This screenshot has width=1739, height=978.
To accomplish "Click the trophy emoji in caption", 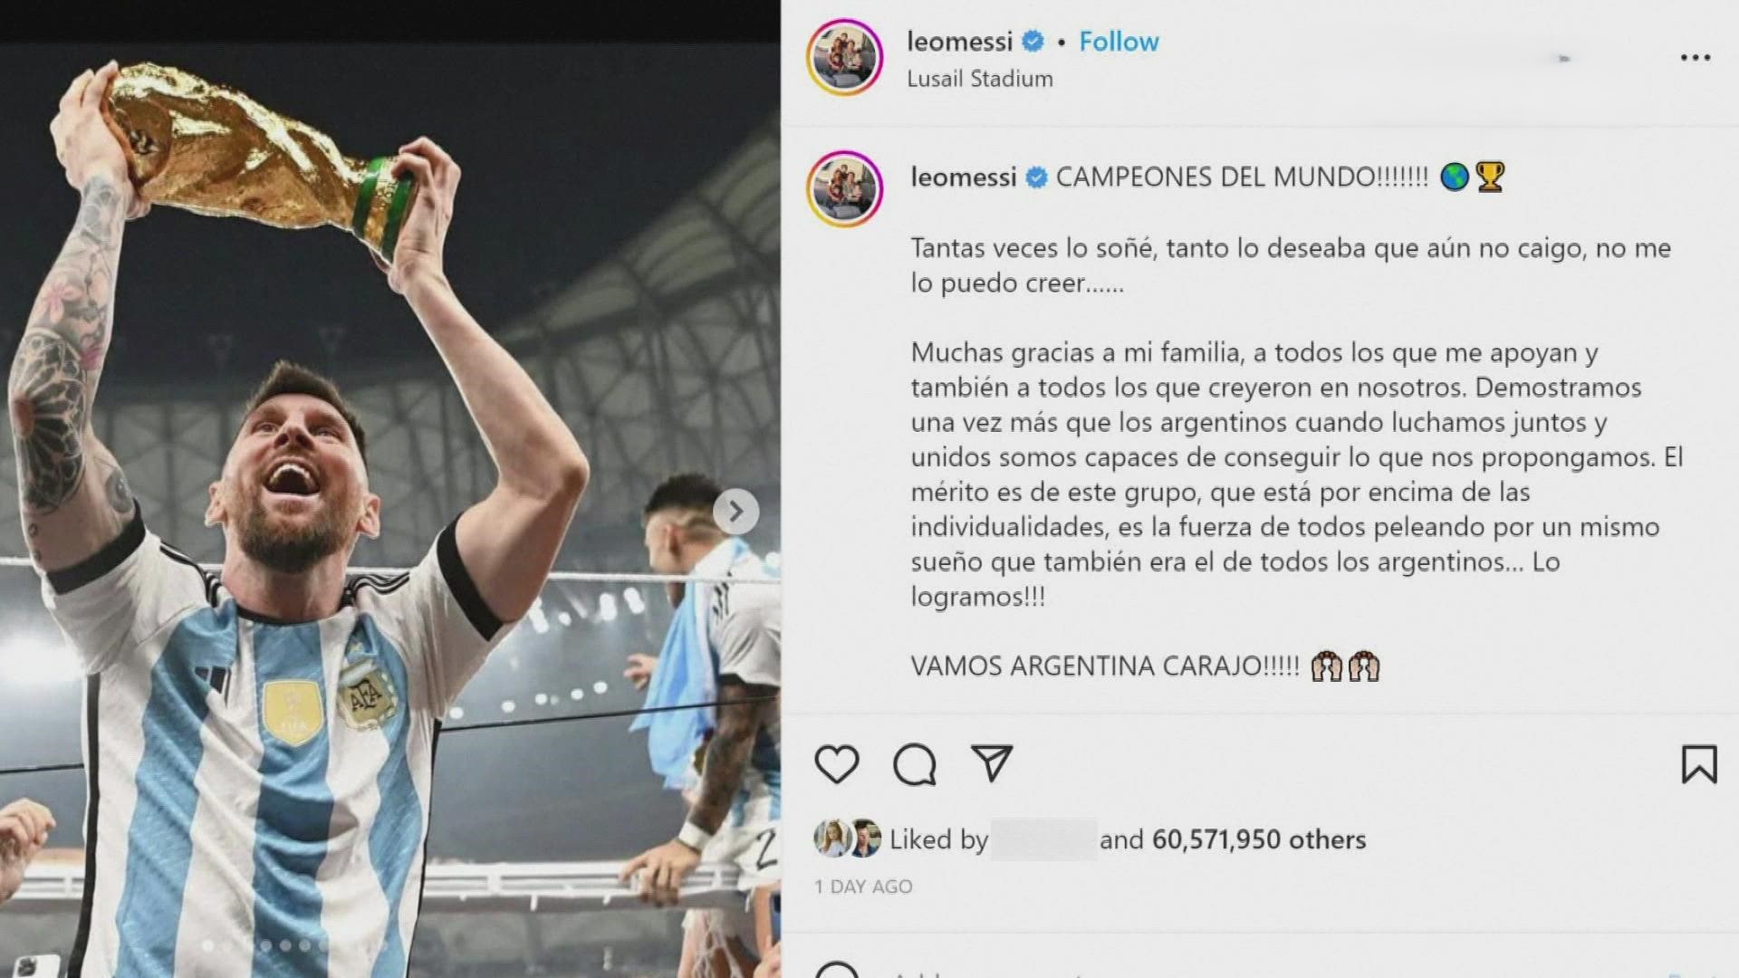I will tap(1490, 177).
